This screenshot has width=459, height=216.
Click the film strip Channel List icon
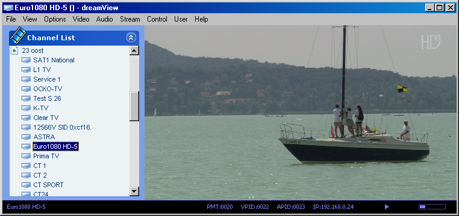(17, 35)
